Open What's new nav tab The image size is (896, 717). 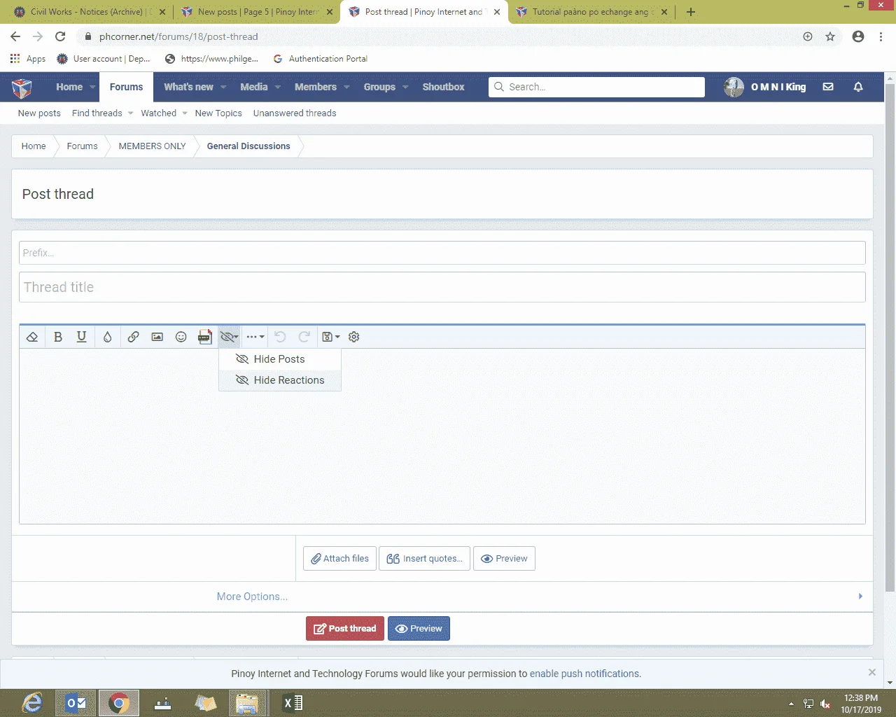pos(188,87)
